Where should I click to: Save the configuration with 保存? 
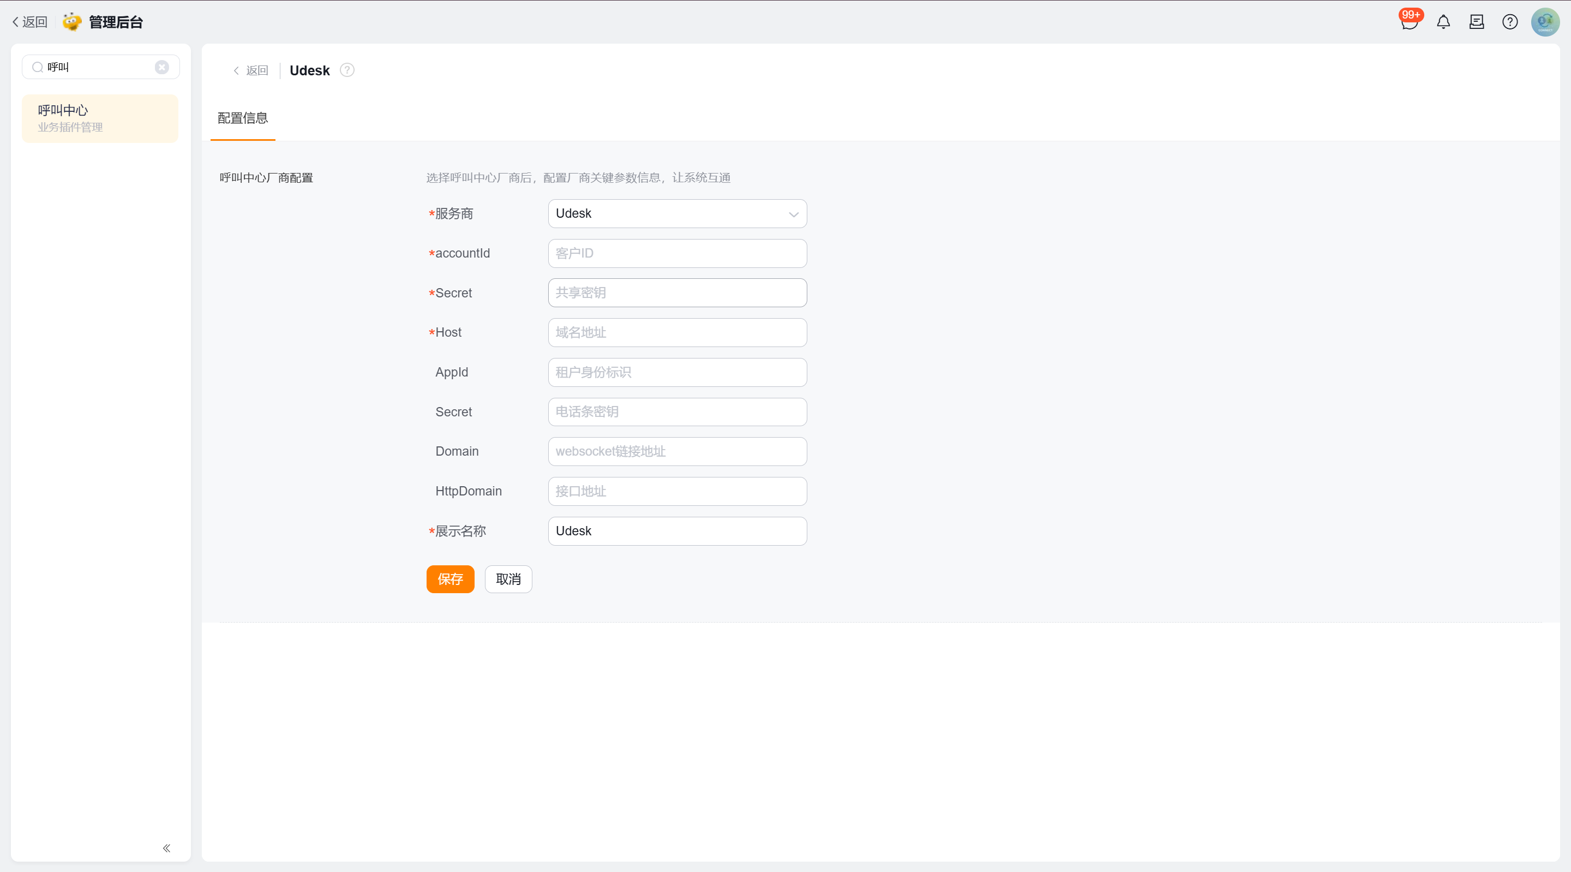pyautogui.click(x=450, y=579)
